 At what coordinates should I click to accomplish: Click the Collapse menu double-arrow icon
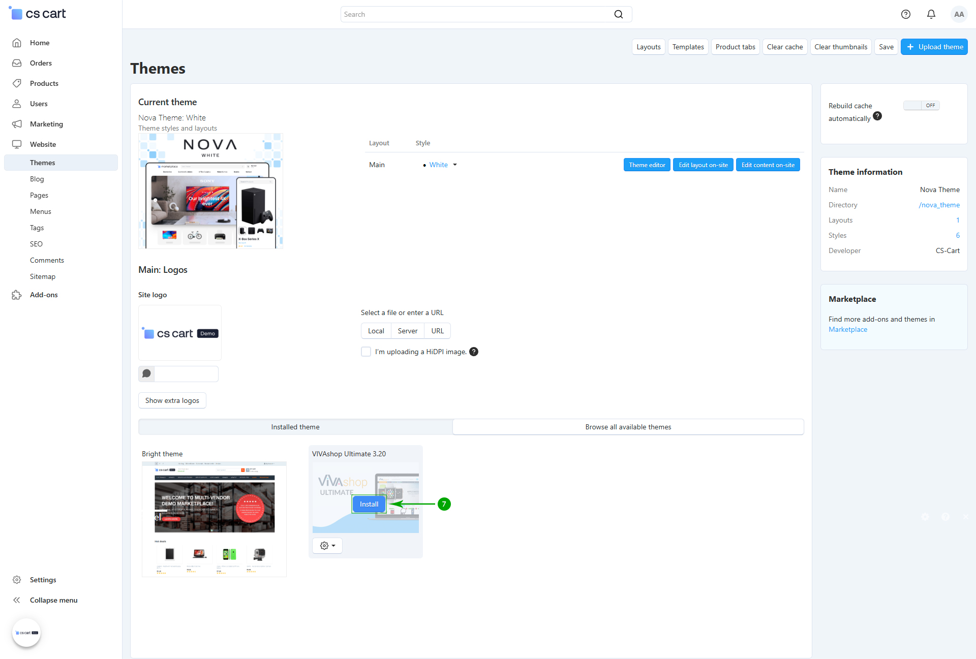tap(17, 600)
